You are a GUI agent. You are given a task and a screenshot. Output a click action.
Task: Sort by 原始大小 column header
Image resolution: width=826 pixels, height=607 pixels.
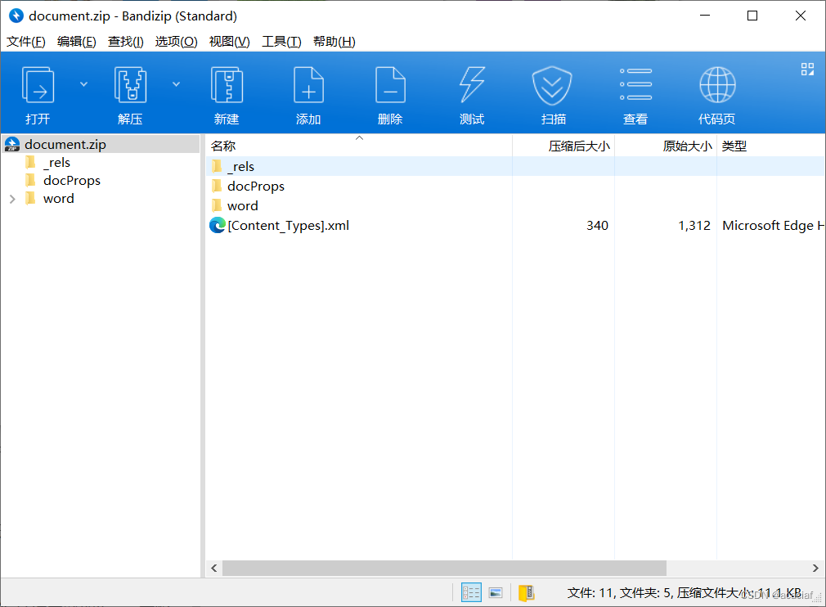click(666, 146)
